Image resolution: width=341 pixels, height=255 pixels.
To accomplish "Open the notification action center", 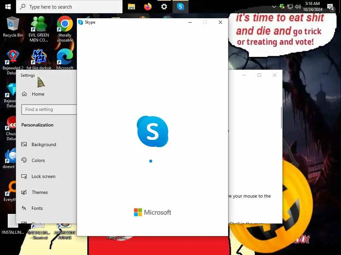I will click(331, 7).
